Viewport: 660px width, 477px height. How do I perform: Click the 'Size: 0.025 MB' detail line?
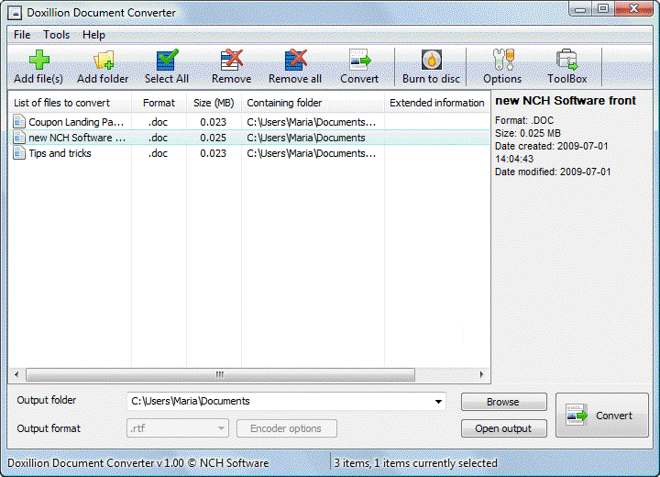(x=528, y=133)
